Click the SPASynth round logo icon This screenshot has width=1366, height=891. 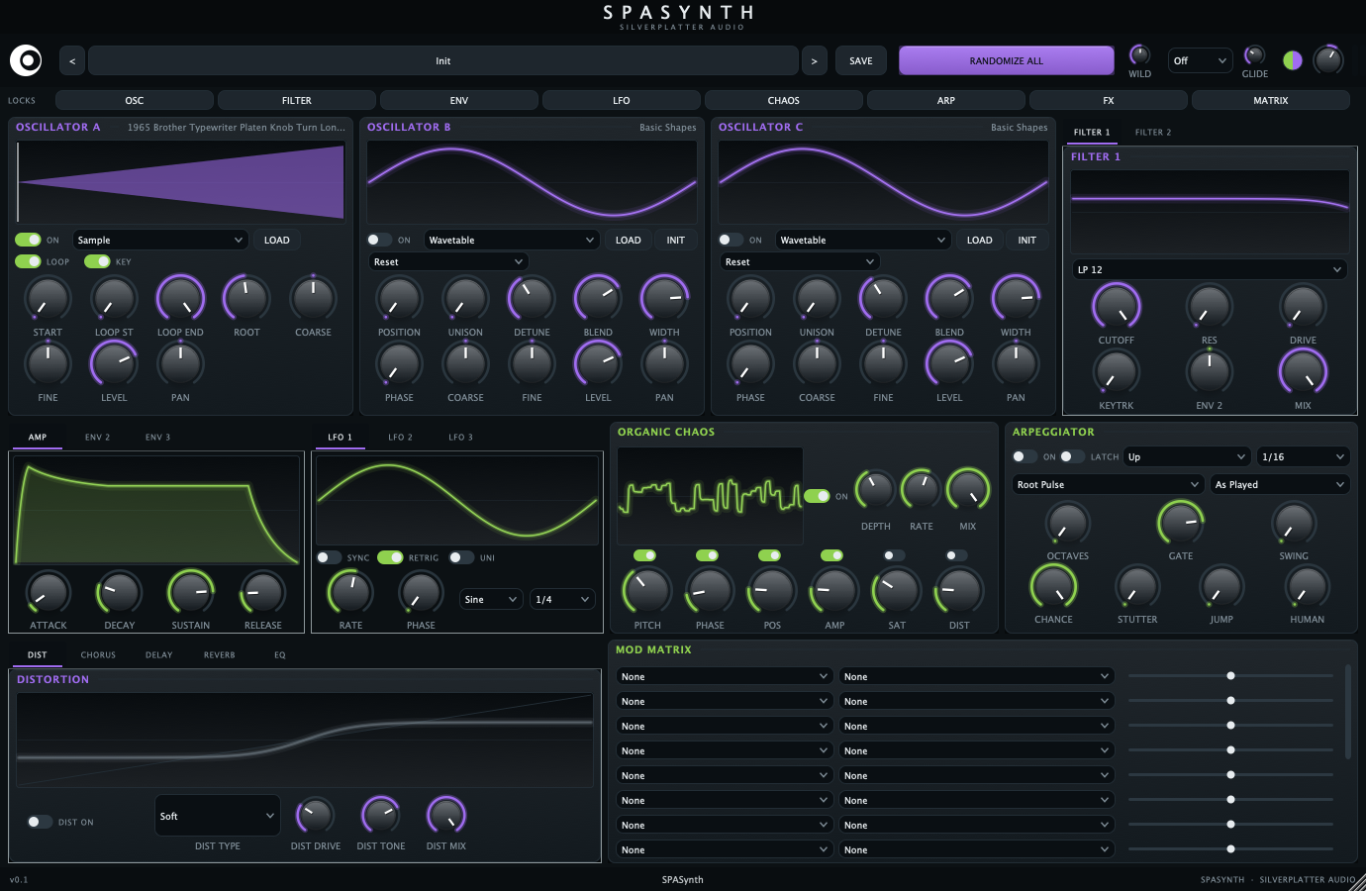[26, 60]
